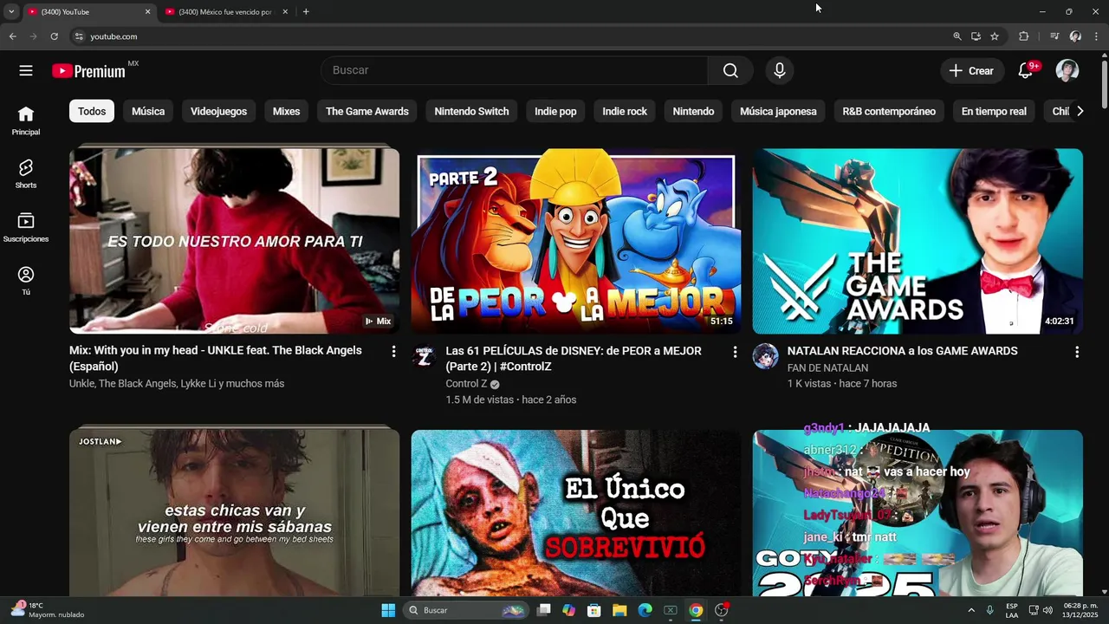Open the account avatar menu
Screen dimensions: 1109x624
pos(1067,71)
